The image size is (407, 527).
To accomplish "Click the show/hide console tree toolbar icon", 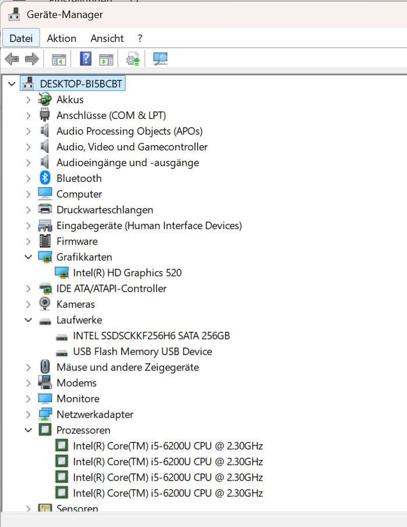I will (59, 59).
